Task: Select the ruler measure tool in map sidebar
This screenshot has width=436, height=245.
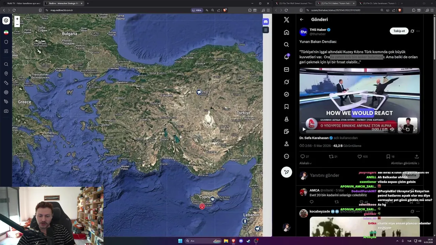Action: click(x=6, y=83)
